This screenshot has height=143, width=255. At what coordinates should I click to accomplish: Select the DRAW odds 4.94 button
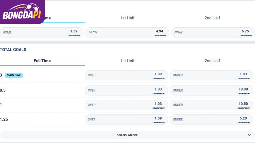127,32
